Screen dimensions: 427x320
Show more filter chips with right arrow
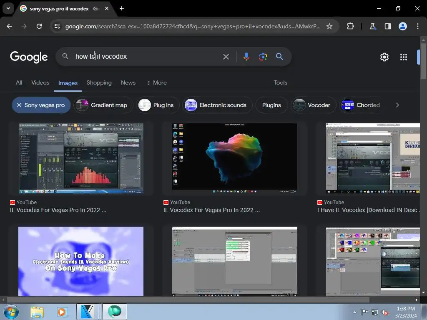[x=397, y=105]
